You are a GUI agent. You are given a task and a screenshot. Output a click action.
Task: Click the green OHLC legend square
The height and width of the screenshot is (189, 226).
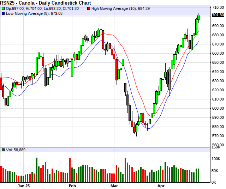coord(3,8)
